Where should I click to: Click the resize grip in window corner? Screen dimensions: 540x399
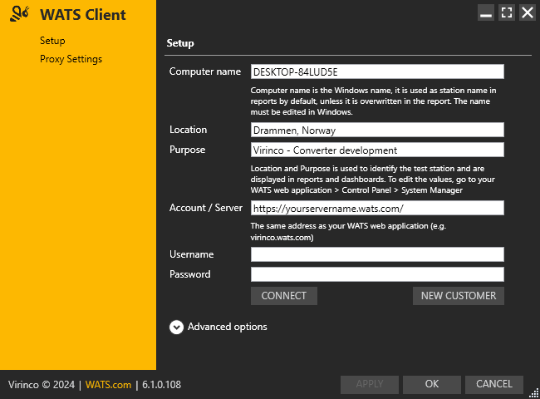tap(534, 393)
